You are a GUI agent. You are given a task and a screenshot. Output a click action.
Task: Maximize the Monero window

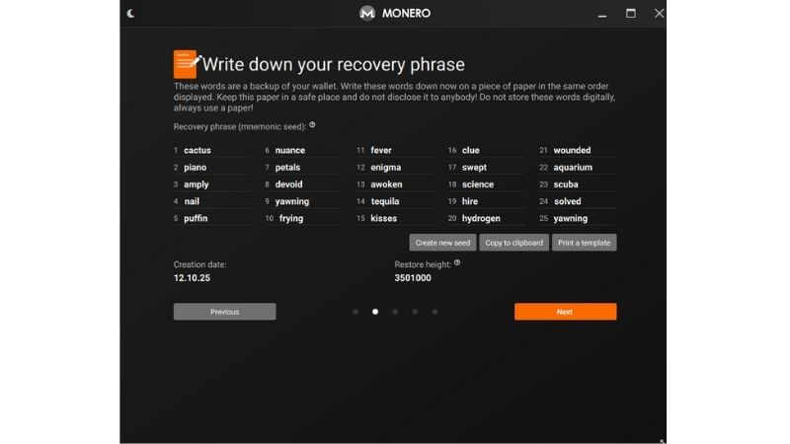tap(631, 13)
